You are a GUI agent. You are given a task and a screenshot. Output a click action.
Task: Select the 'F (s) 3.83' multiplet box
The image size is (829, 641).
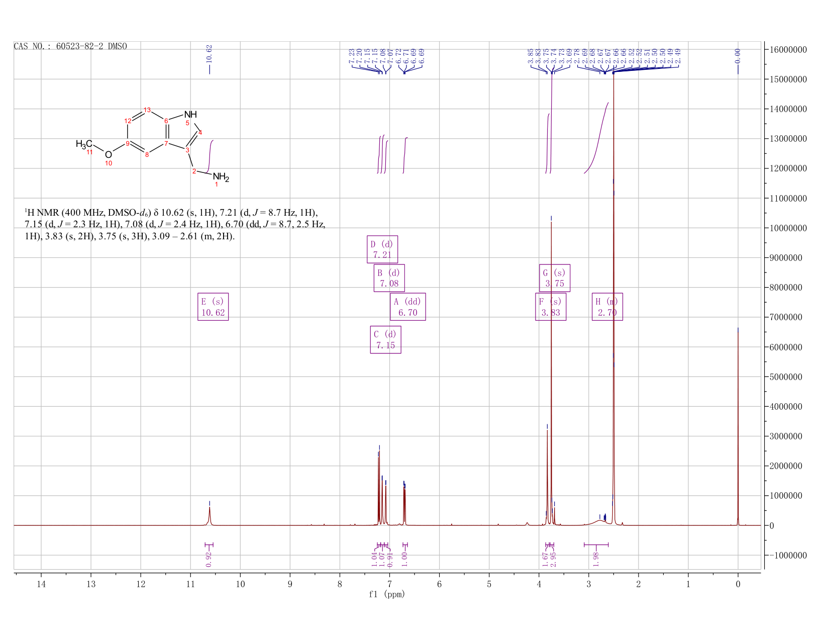coord(551,307)
